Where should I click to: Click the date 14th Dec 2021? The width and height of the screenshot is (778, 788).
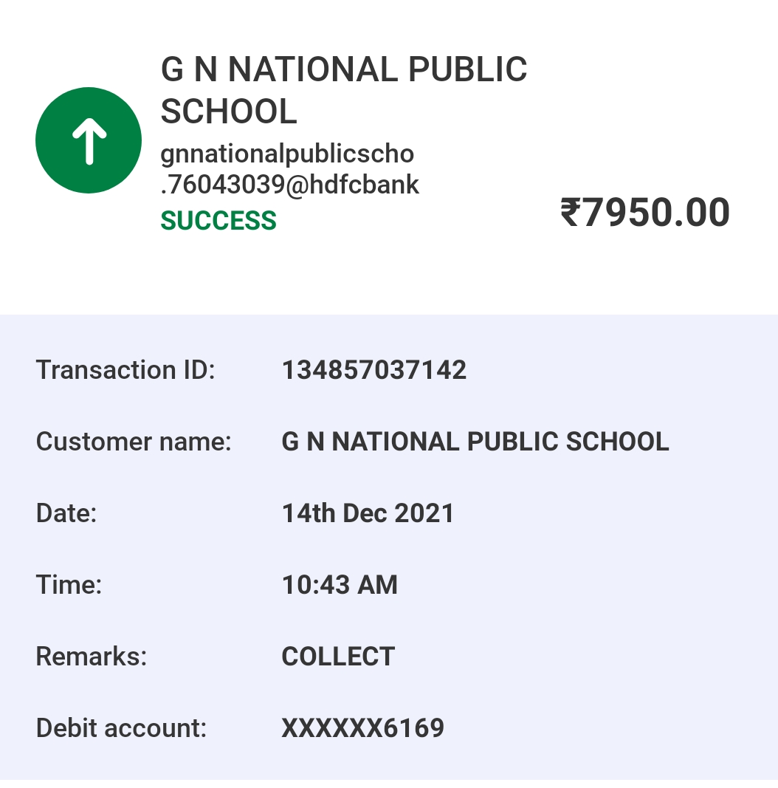point(368,513)
